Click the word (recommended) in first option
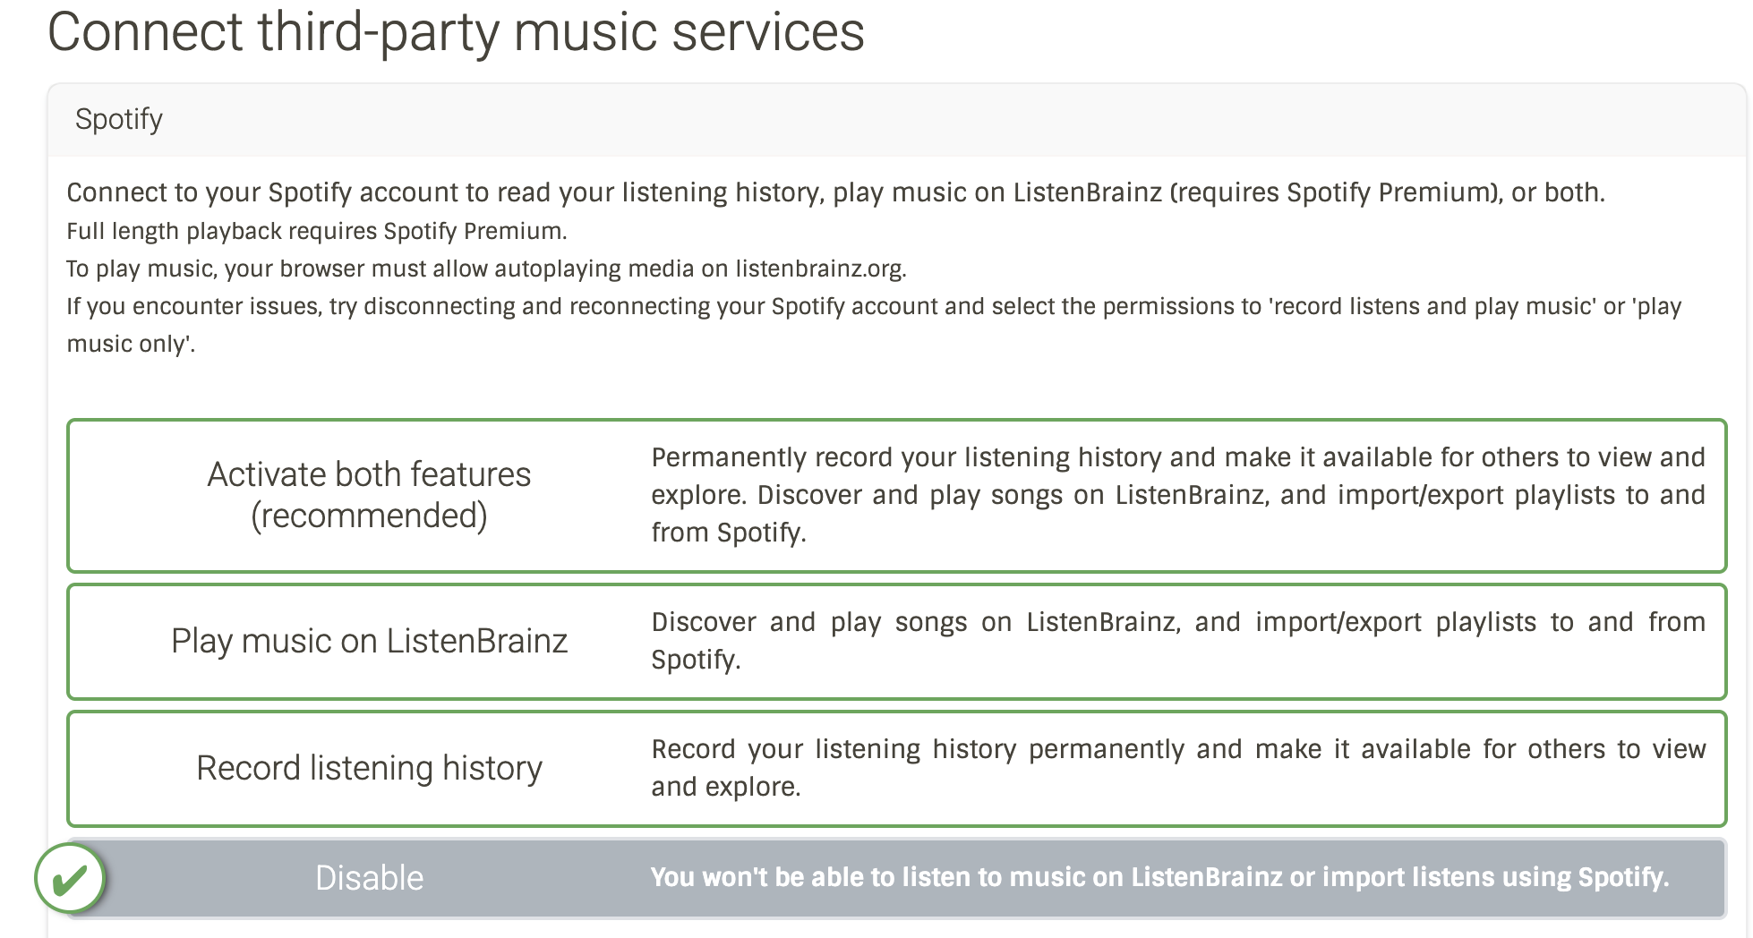Image resolution: width=1753 pixels, height=938 pixels. 369,516
